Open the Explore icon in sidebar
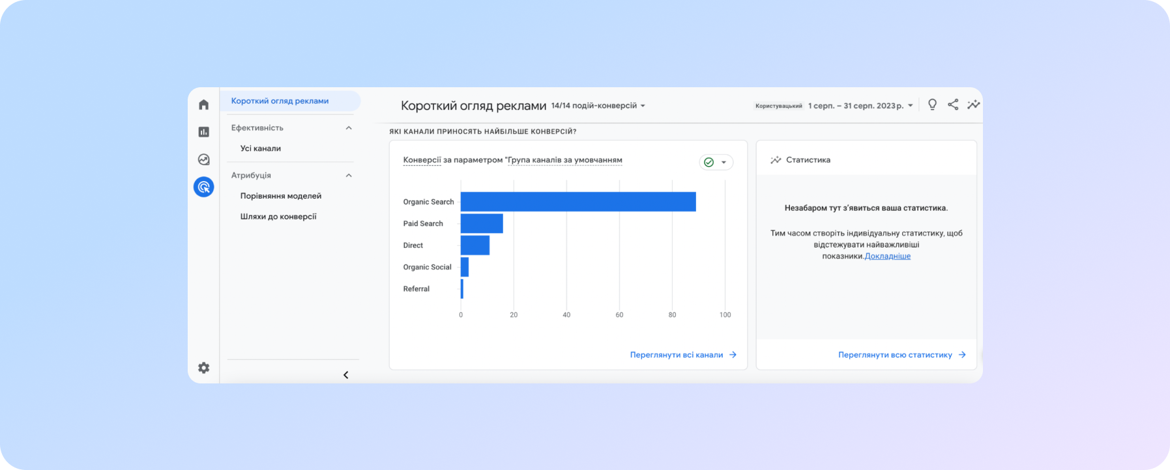 coord(204,159)
